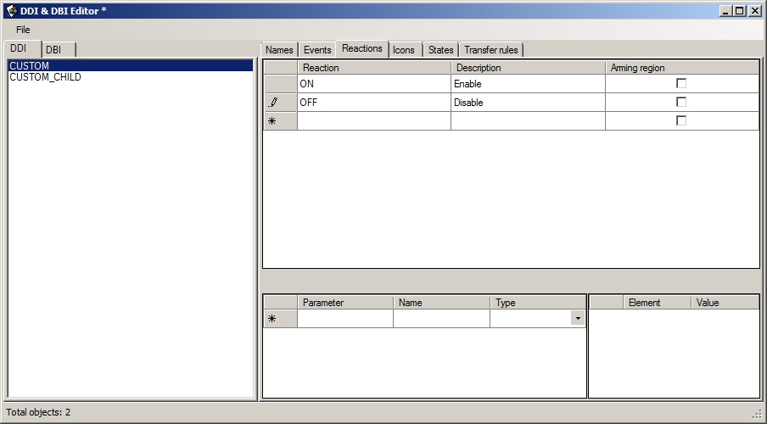The height and width of the screenshot is (424, 767).
Task: Toggle Arming region checkbox for OFF reaction
Action: (681, 102)
